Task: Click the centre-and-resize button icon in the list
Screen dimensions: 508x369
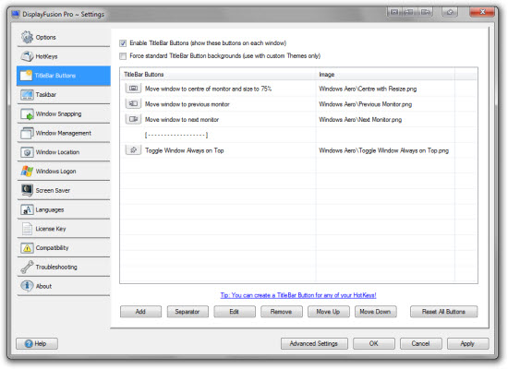Action: tap(133, 88)
